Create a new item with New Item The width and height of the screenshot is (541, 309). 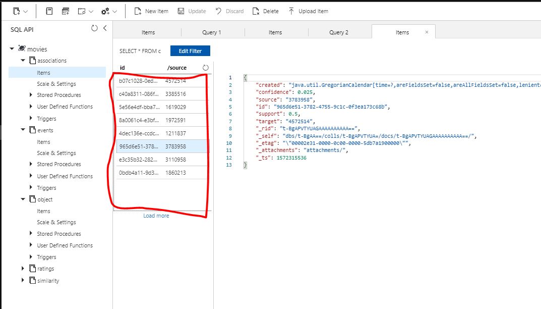pyautogui.click(x=150, y=11)
